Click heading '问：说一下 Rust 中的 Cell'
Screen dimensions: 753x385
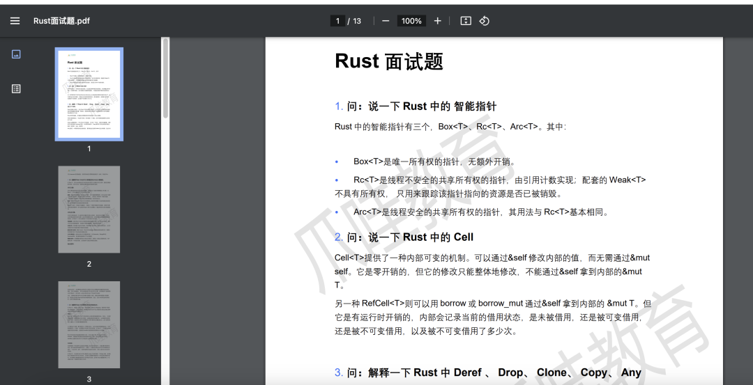(x=410, y=237)
